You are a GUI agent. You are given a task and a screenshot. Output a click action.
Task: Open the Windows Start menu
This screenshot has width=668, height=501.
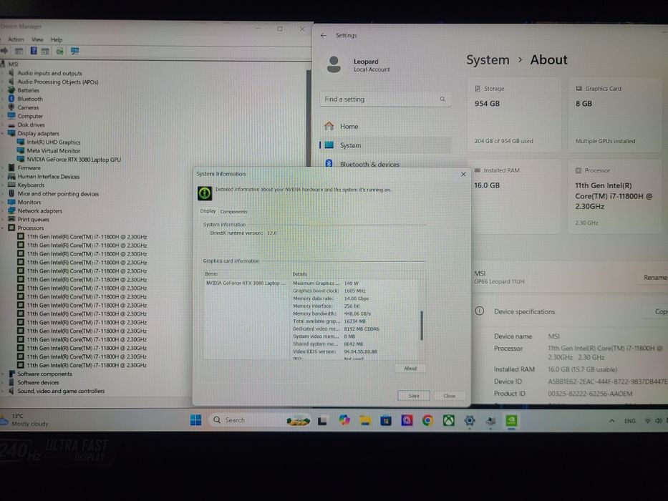pos(196,421)
